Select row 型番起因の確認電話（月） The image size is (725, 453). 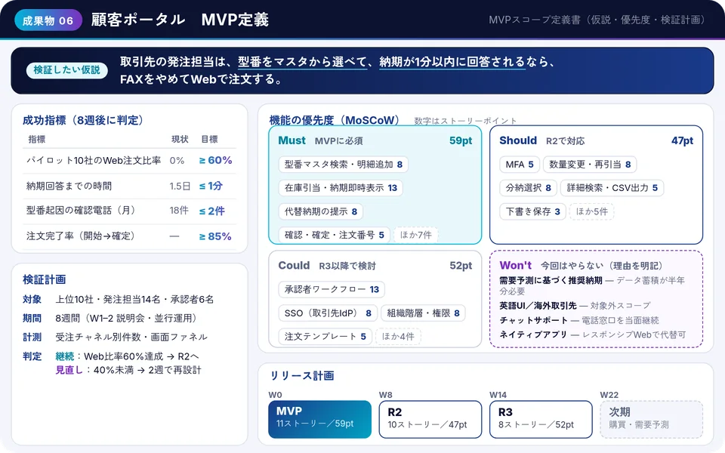129,211
